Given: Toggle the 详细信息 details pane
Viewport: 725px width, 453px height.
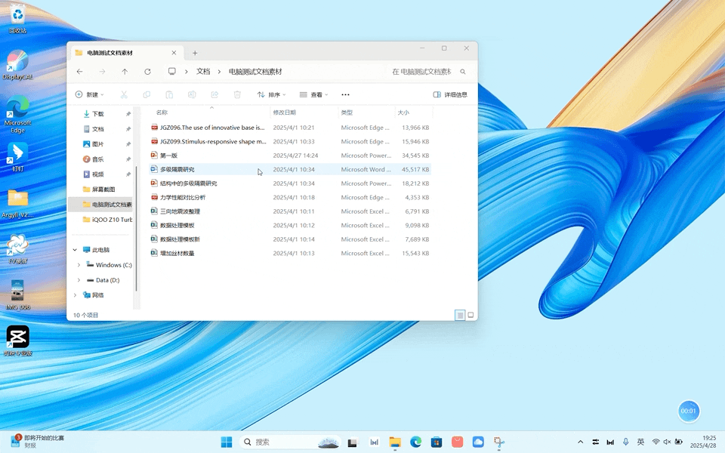Looking at the screenshot, I should coord(450,94).
